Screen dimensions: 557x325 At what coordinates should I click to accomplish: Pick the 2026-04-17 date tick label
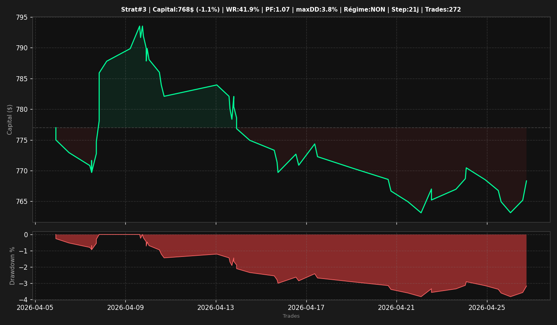click(x=306, y=308)
